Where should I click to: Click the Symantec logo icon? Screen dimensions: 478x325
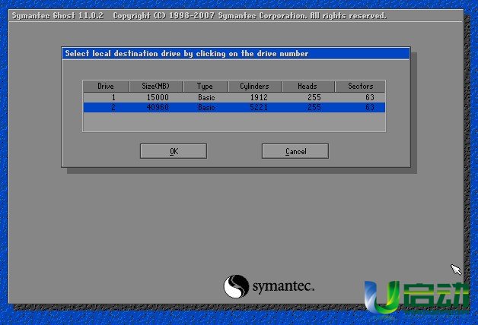(236, 286)
